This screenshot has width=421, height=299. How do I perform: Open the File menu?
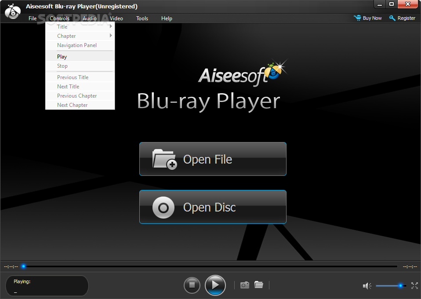coord(33,18)
